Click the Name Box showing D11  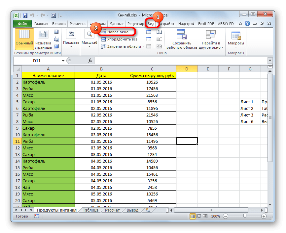[x=37, y=61]
